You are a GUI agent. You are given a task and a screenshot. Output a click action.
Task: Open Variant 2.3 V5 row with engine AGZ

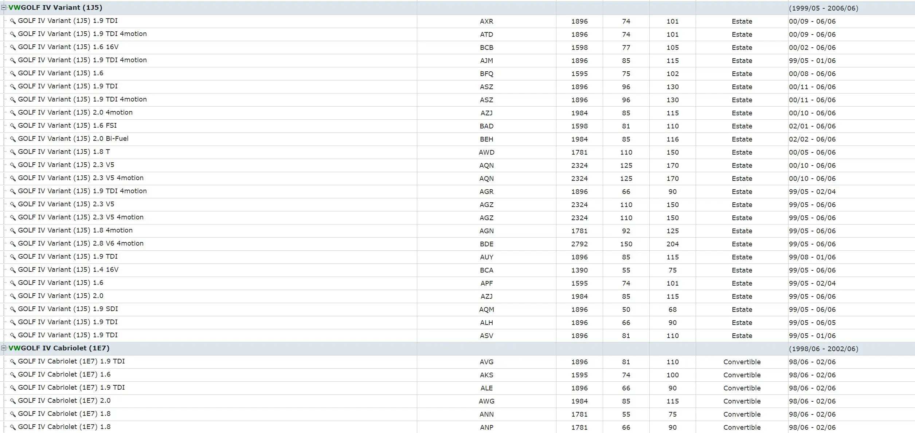tap(66, 204)
